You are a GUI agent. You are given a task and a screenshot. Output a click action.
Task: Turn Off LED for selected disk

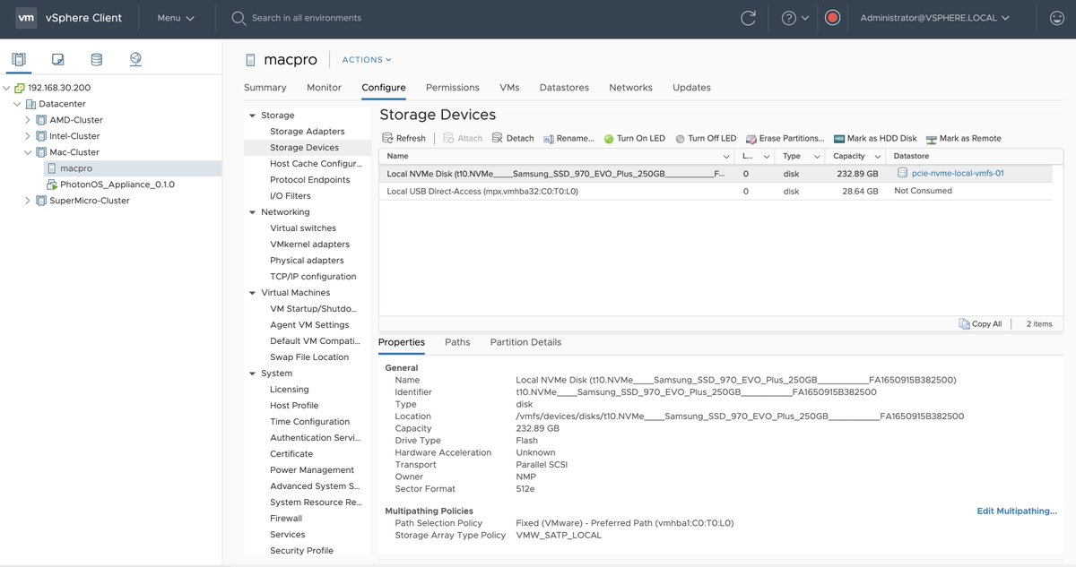click(x=706, y=138)
